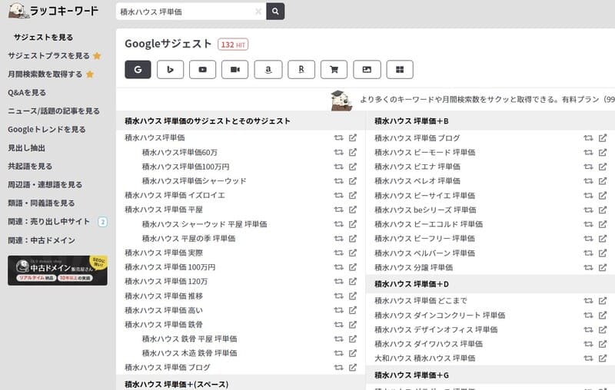The image size is (615, 390).
Task: Open external link for 積水ハウス 平屋の季 坪単価
Action: pos(353,238)
